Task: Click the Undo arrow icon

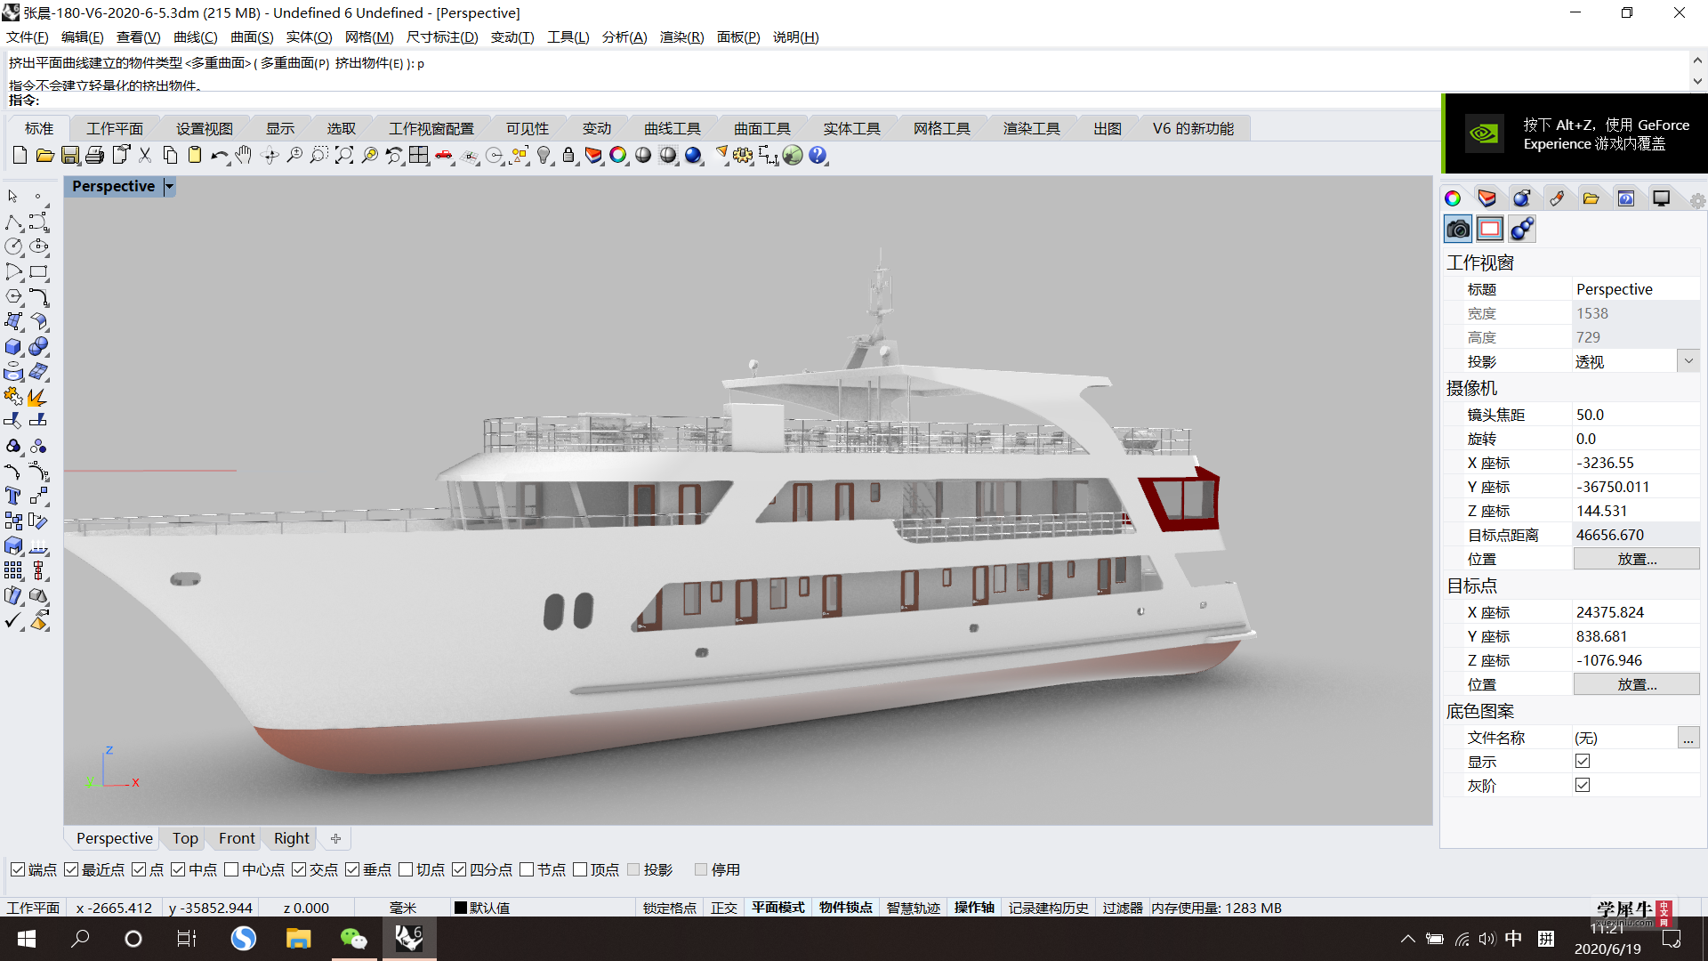Action: [x=220, y=156]
